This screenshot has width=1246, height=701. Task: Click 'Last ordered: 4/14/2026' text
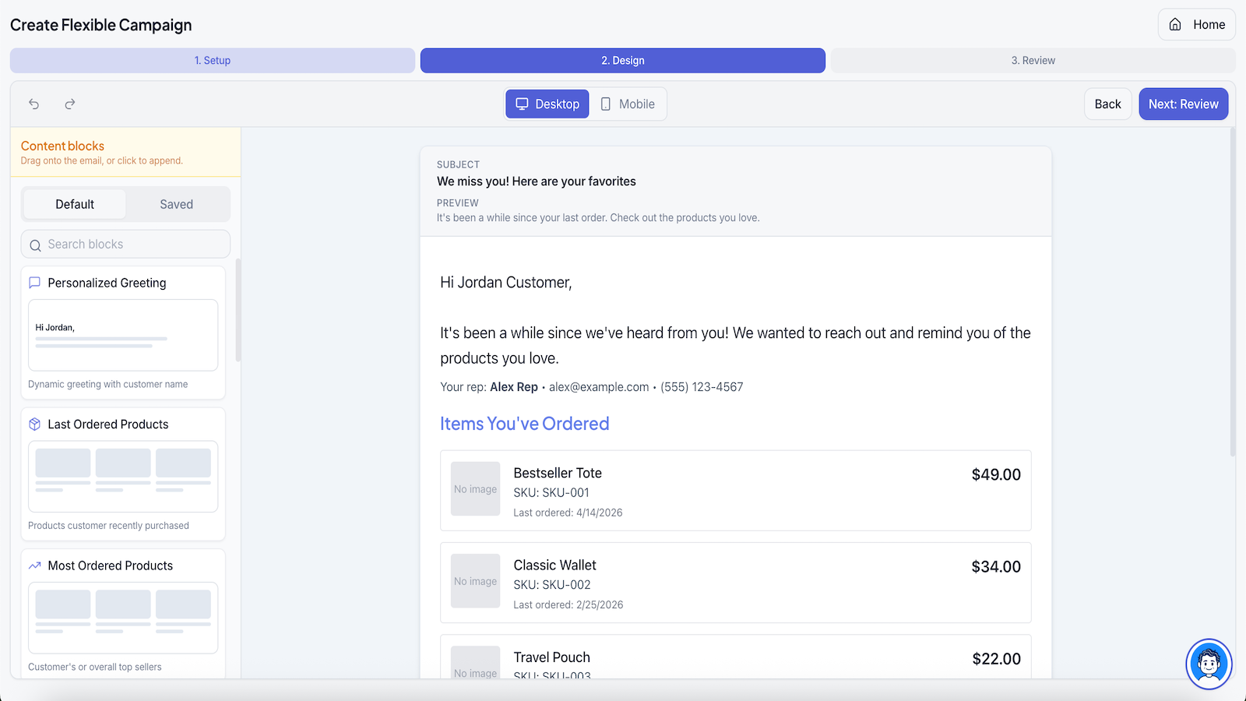[568, 513]
